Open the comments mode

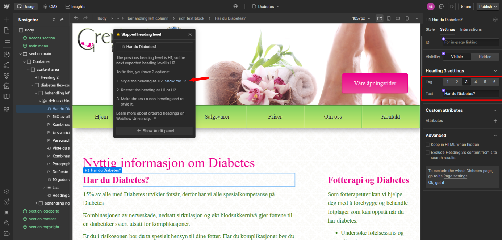(441, 7)
